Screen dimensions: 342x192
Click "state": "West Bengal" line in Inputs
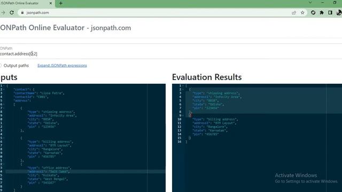tap(48, 179)
